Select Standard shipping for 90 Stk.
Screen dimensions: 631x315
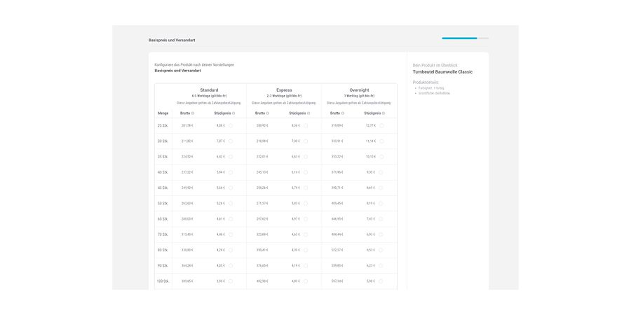pyautogui.click(x=231, y=265)
